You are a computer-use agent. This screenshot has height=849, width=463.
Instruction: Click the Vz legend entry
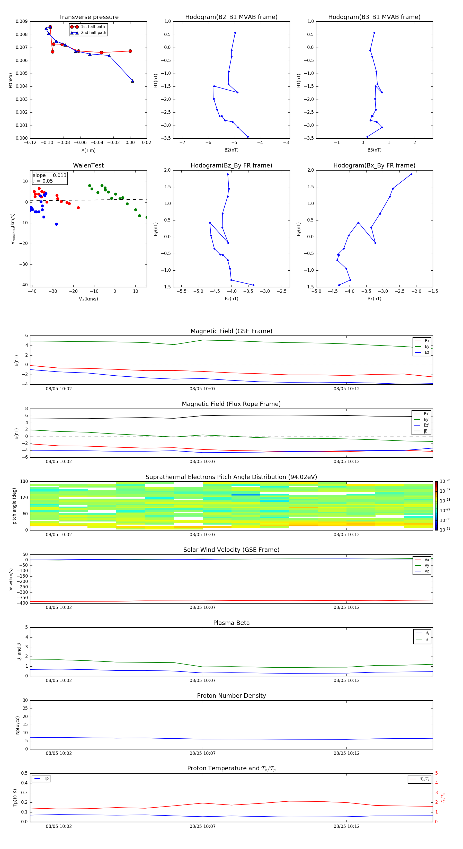coord(422,571)
